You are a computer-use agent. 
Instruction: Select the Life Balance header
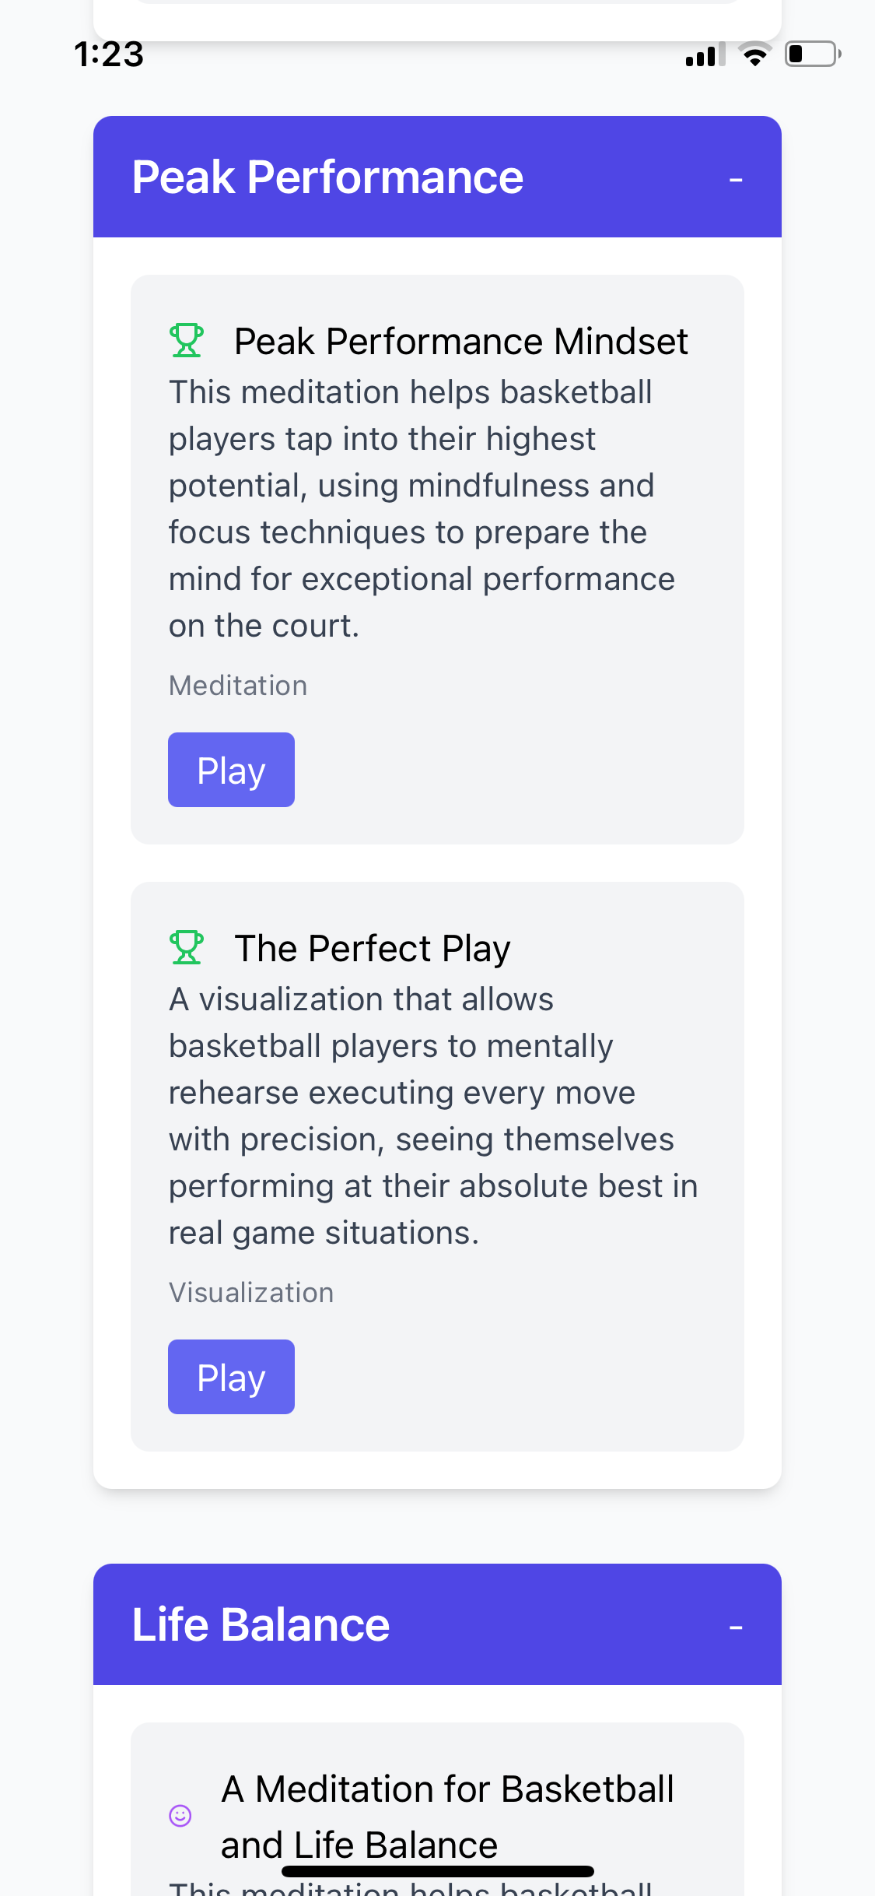[261, 1624]
